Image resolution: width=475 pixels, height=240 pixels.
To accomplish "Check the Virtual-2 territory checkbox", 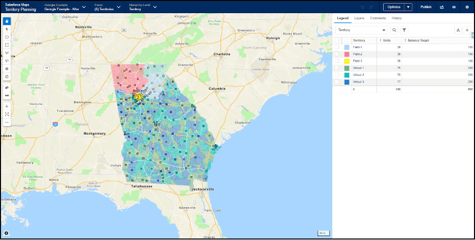I will pos(336,75).
